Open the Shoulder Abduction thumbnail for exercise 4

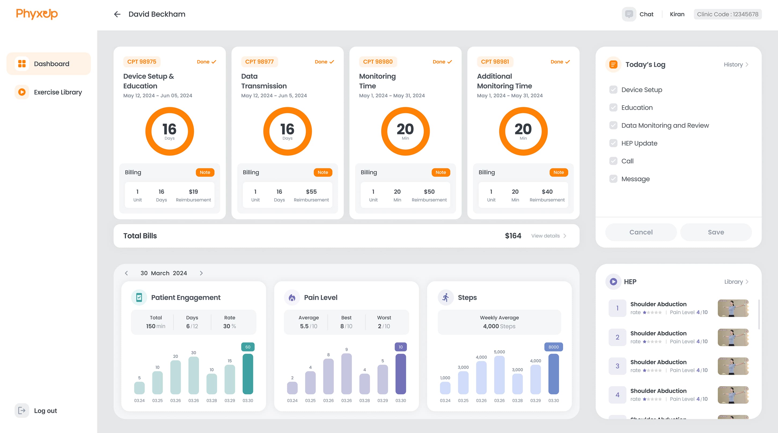click(x=733, y=395)
